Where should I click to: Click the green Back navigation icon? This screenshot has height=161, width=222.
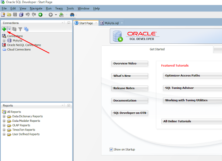click(40, 15)
